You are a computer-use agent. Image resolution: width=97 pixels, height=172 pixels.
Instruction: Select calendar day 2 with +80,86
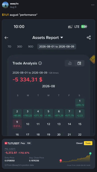[17, 113]
